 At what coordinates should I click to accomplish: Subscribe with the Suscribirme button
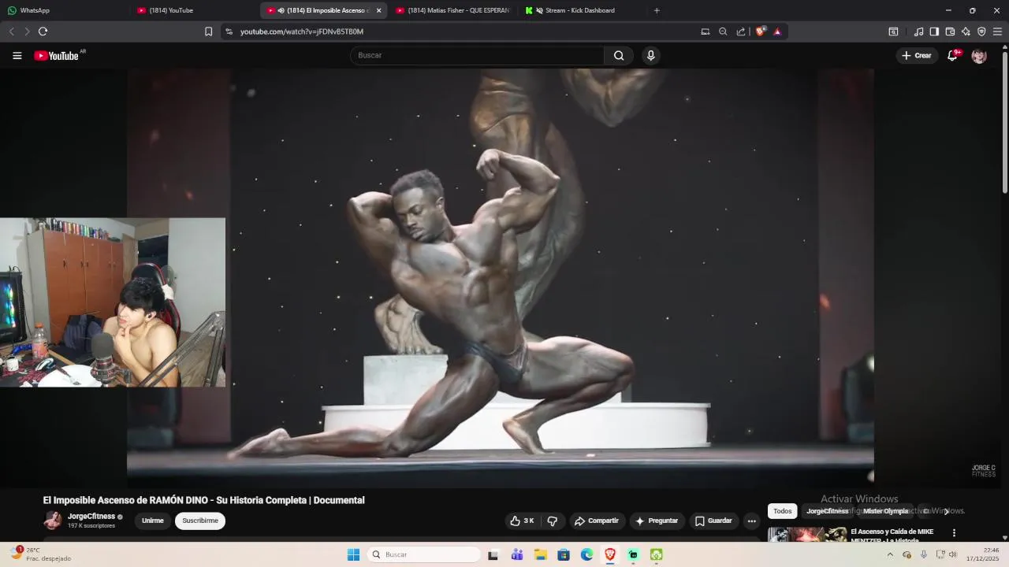tap(200, 521)
